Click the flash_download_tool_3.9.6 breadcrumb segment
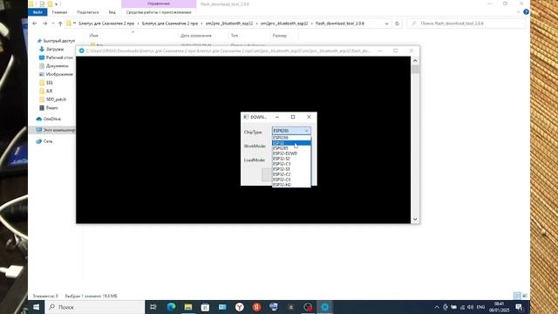558x314 pixels. pos(340,24)
